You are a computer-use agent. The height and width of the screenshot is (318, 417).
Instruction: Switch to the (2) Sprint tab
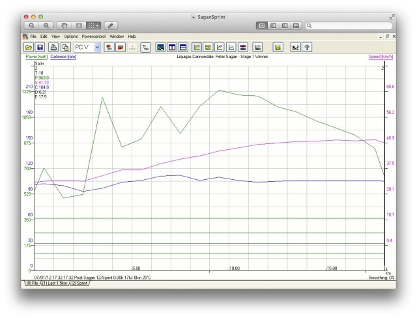79,284
